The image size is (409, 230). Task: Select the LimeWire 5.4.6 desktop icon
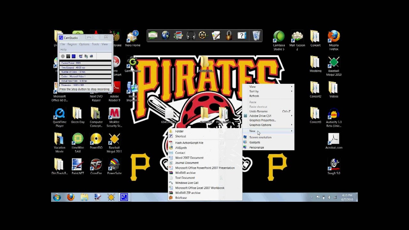click(78, 143)
